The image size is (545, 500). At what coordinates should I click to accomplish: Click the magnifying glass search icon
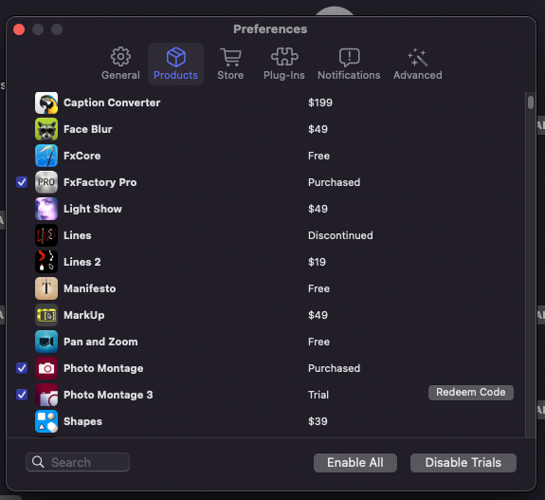pyautogui.click(x=38, y=462)
